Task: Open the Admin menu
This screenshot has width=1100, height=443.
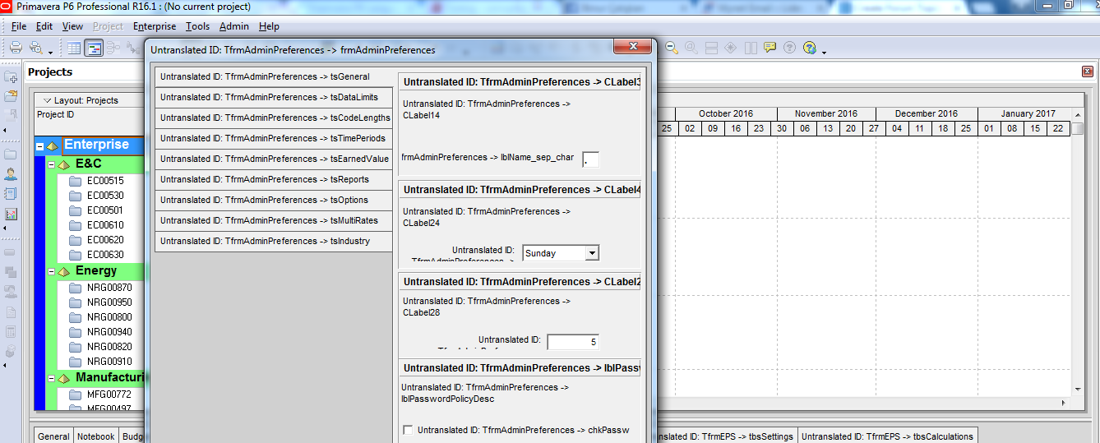Action: pyautogui.click(x=234, y=26)
